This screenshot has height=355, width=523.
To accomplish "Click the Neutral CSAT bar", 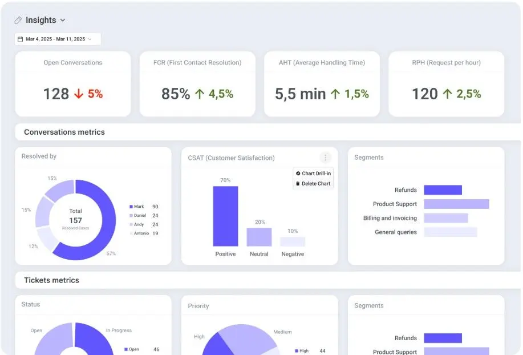I will [259, 237].
